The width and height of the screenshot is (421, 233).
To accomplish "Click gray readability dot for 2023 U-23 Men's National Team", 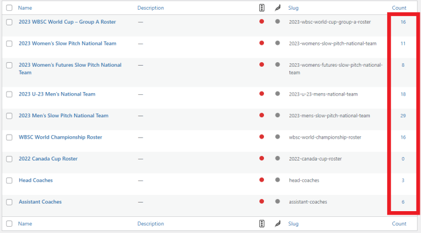I will coord(277,94).
